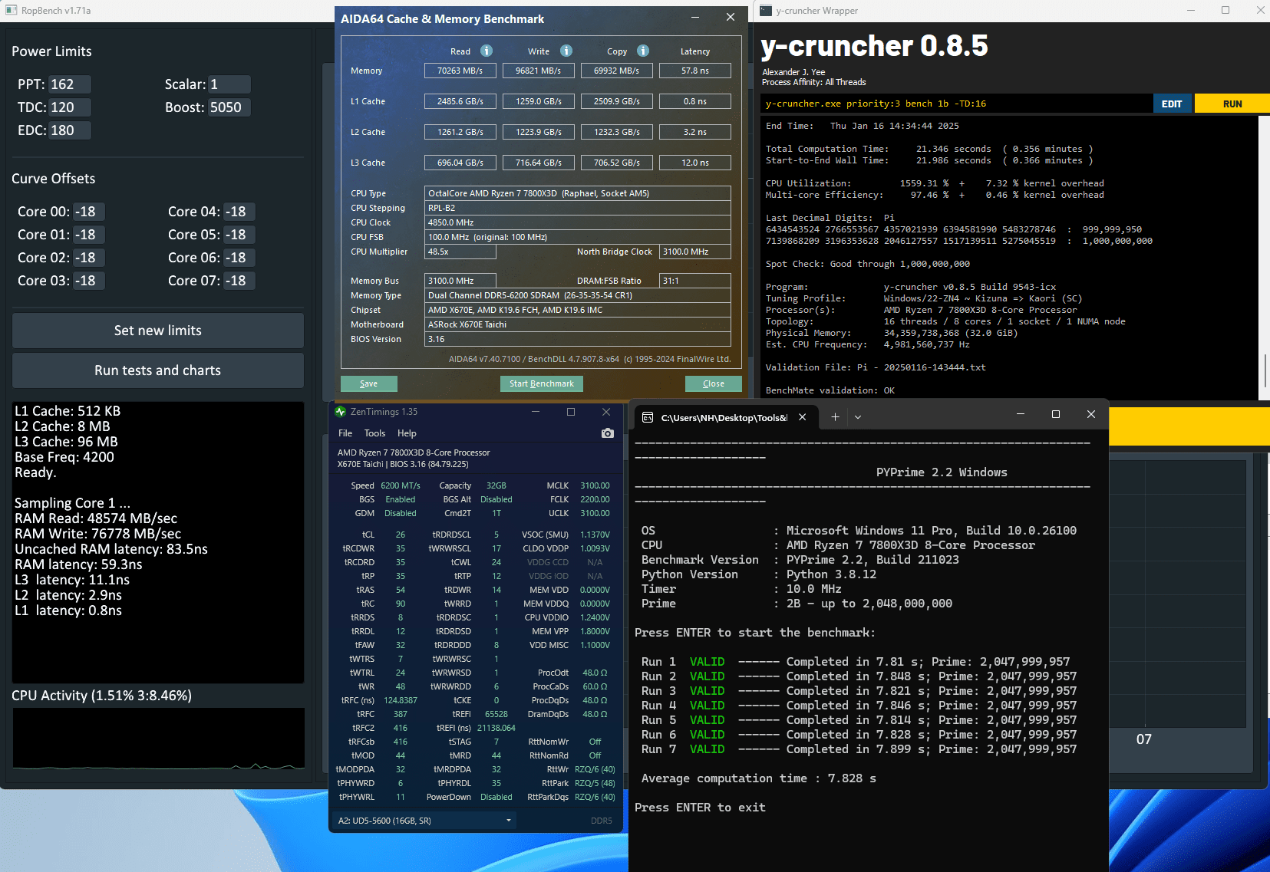Click y-cruncher output vertical scrollbar
This screenshot has height=872, width=1270.
coord(1265,371)
